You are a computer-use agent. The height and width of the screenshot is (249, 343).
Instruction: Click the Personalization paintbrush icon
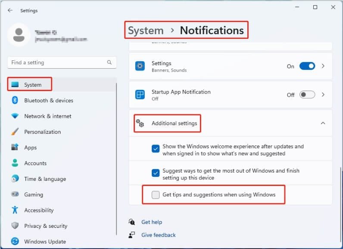(15, 132)
